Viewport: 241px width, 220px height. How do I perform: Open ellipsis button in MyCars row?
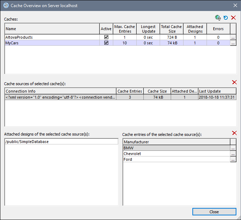[x=233, y=43]
